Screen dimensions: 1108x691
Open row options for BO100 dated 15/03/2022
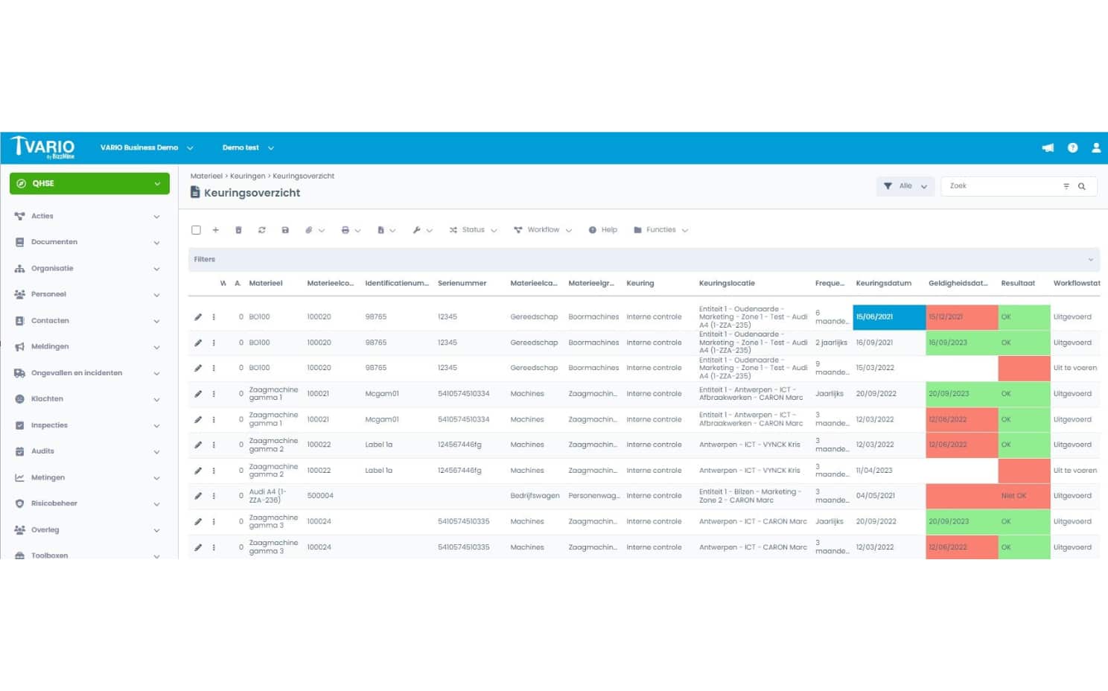point(214,368)
